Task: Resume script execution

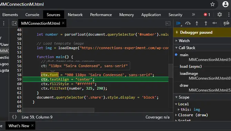Action: click(x=179, y=23)
